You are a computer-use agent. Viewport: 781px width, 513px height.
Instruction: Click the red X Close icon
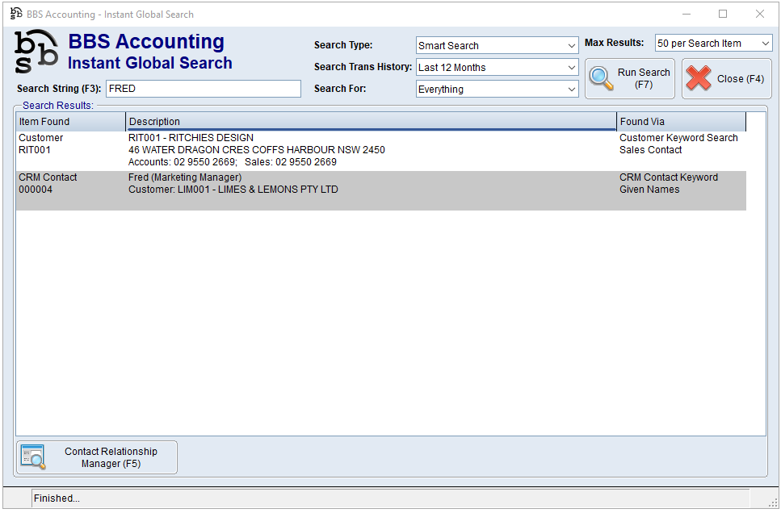(x=699, y=78)
